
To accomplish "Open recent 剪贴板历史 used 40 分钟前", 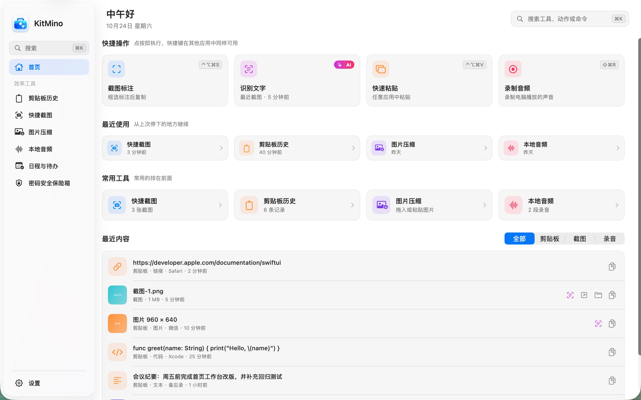I will coord(297,148).
